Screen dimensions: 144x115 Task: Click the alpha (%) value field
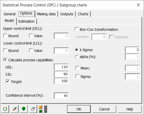(132, 57)
